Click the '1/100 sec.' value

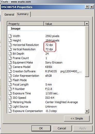(x=52, y=93)
